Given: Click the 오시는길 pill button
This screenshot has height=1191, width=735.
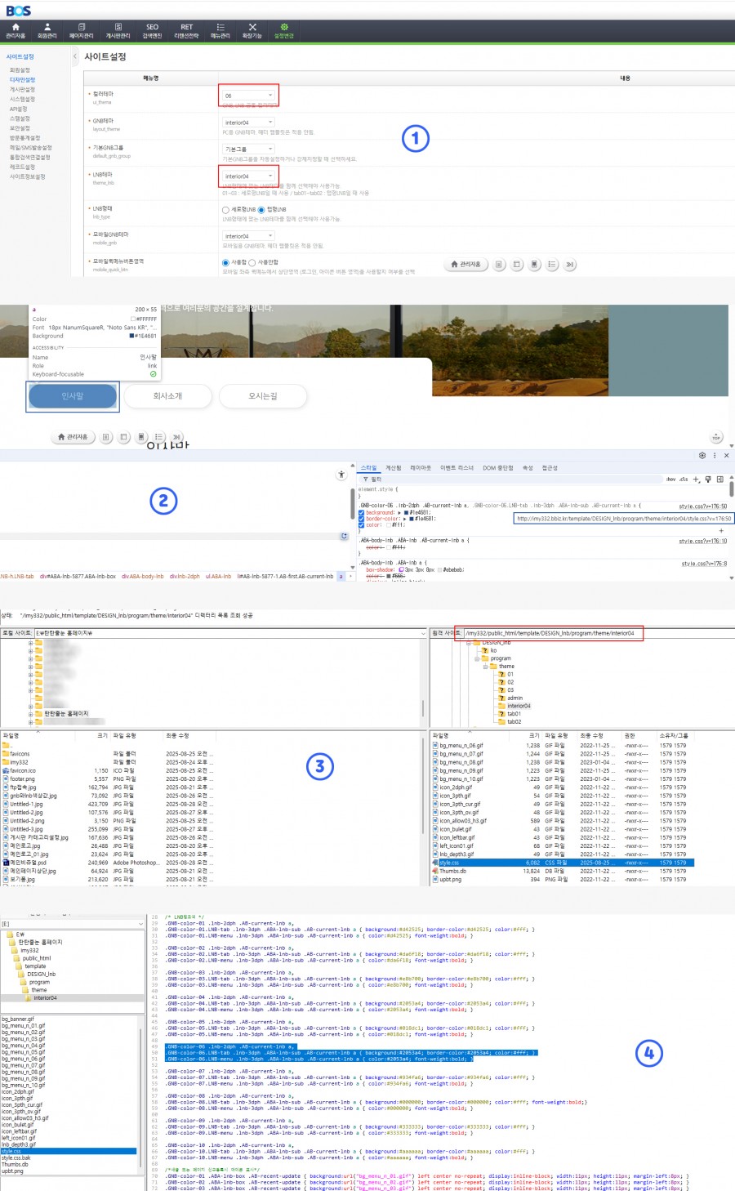Looking at the screenshot, I should pos(263,396).
